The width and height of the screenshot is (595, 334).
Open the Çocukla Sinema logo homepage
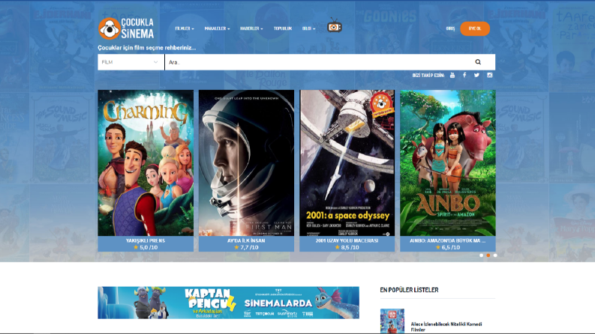[126, 28]
